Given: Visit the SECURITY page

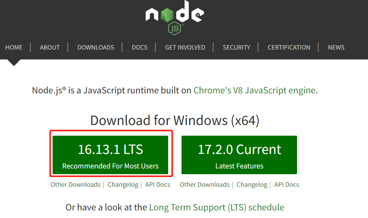Looking at the screenshot, I should [236, 47].
